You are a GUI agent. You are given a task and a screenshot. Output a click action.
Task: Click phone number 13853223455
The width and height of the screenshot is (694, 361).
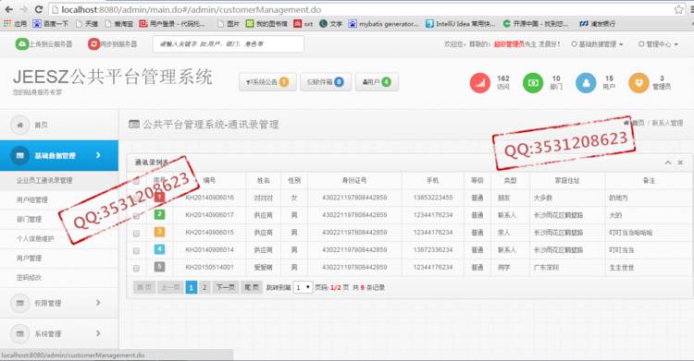pyautogui.click(x=433, y=198)
